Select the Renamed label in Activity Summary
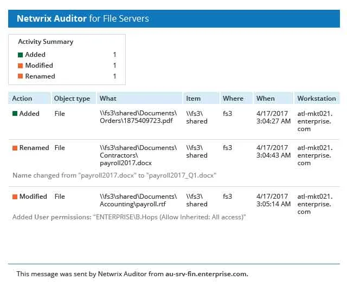Viewport: 347px width, 287px height. point(40,76)
